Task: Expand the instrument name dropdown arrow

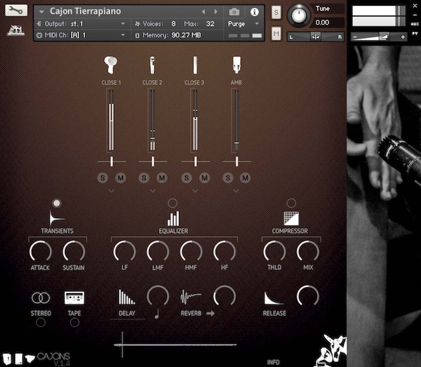Action: (42, 12)
